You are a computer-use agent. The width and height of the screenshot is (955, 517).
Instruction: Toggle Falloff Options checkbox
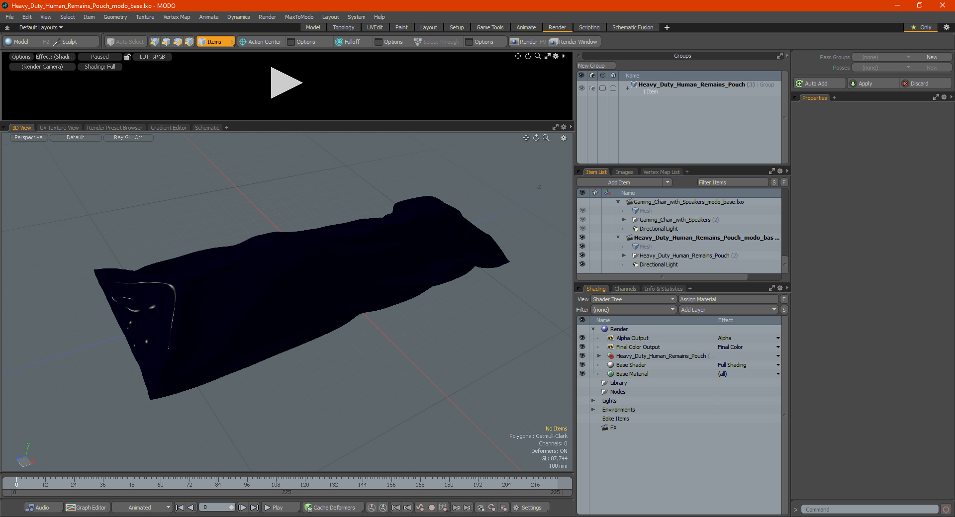[379, 42]
